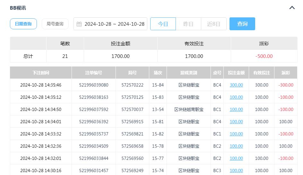303x175 pixels.
Task: Open bet amount link for order 521996038163
Action: (236, 97)
